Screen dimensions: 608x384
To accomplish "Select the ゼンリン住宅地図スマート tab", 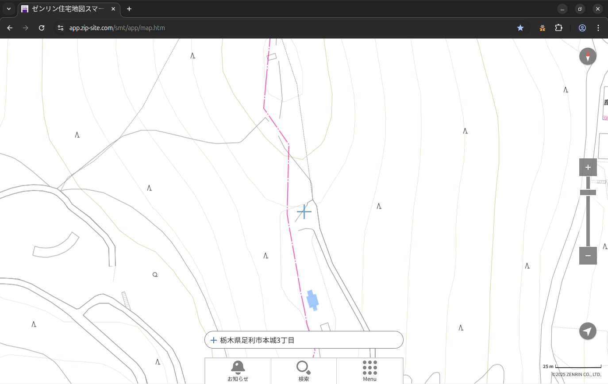I will [x=66, y=9].
